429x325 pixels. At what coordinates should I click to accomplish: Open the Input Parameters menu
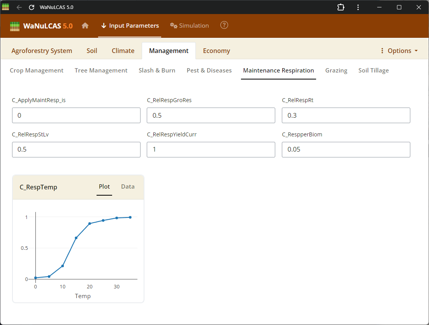(130, 26)
